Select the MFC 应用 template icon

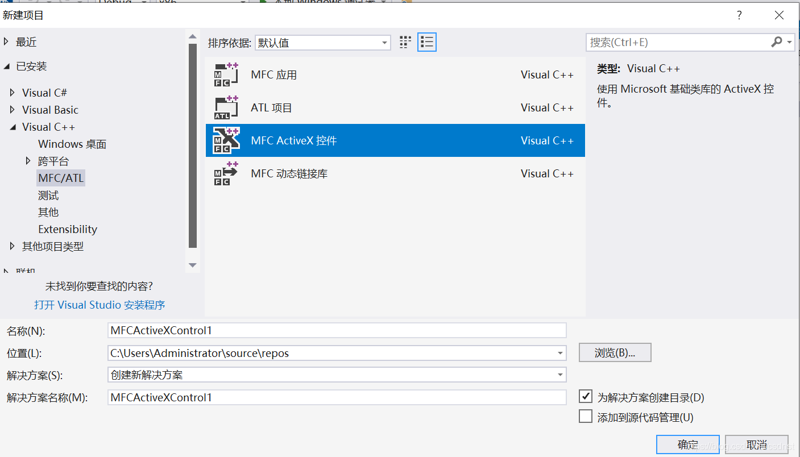click(x=226, y=74)
